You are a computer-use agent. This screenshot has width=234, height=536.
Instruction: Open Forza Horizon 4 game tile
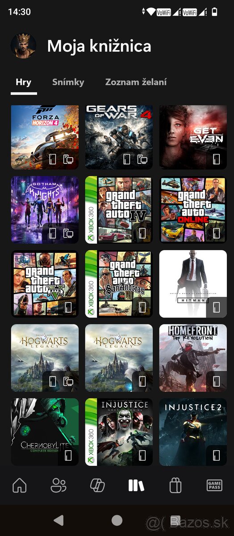(45, 137)
